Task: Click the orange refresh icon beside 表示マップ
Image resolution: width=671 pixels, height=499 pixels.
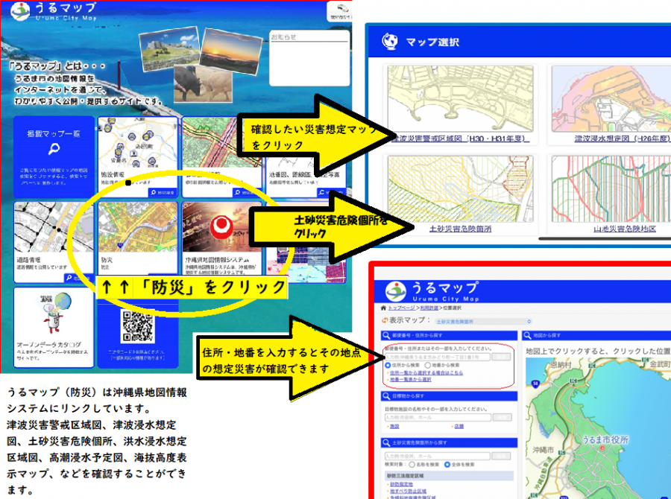Action: pyautogui.click(x=384, y=320)
